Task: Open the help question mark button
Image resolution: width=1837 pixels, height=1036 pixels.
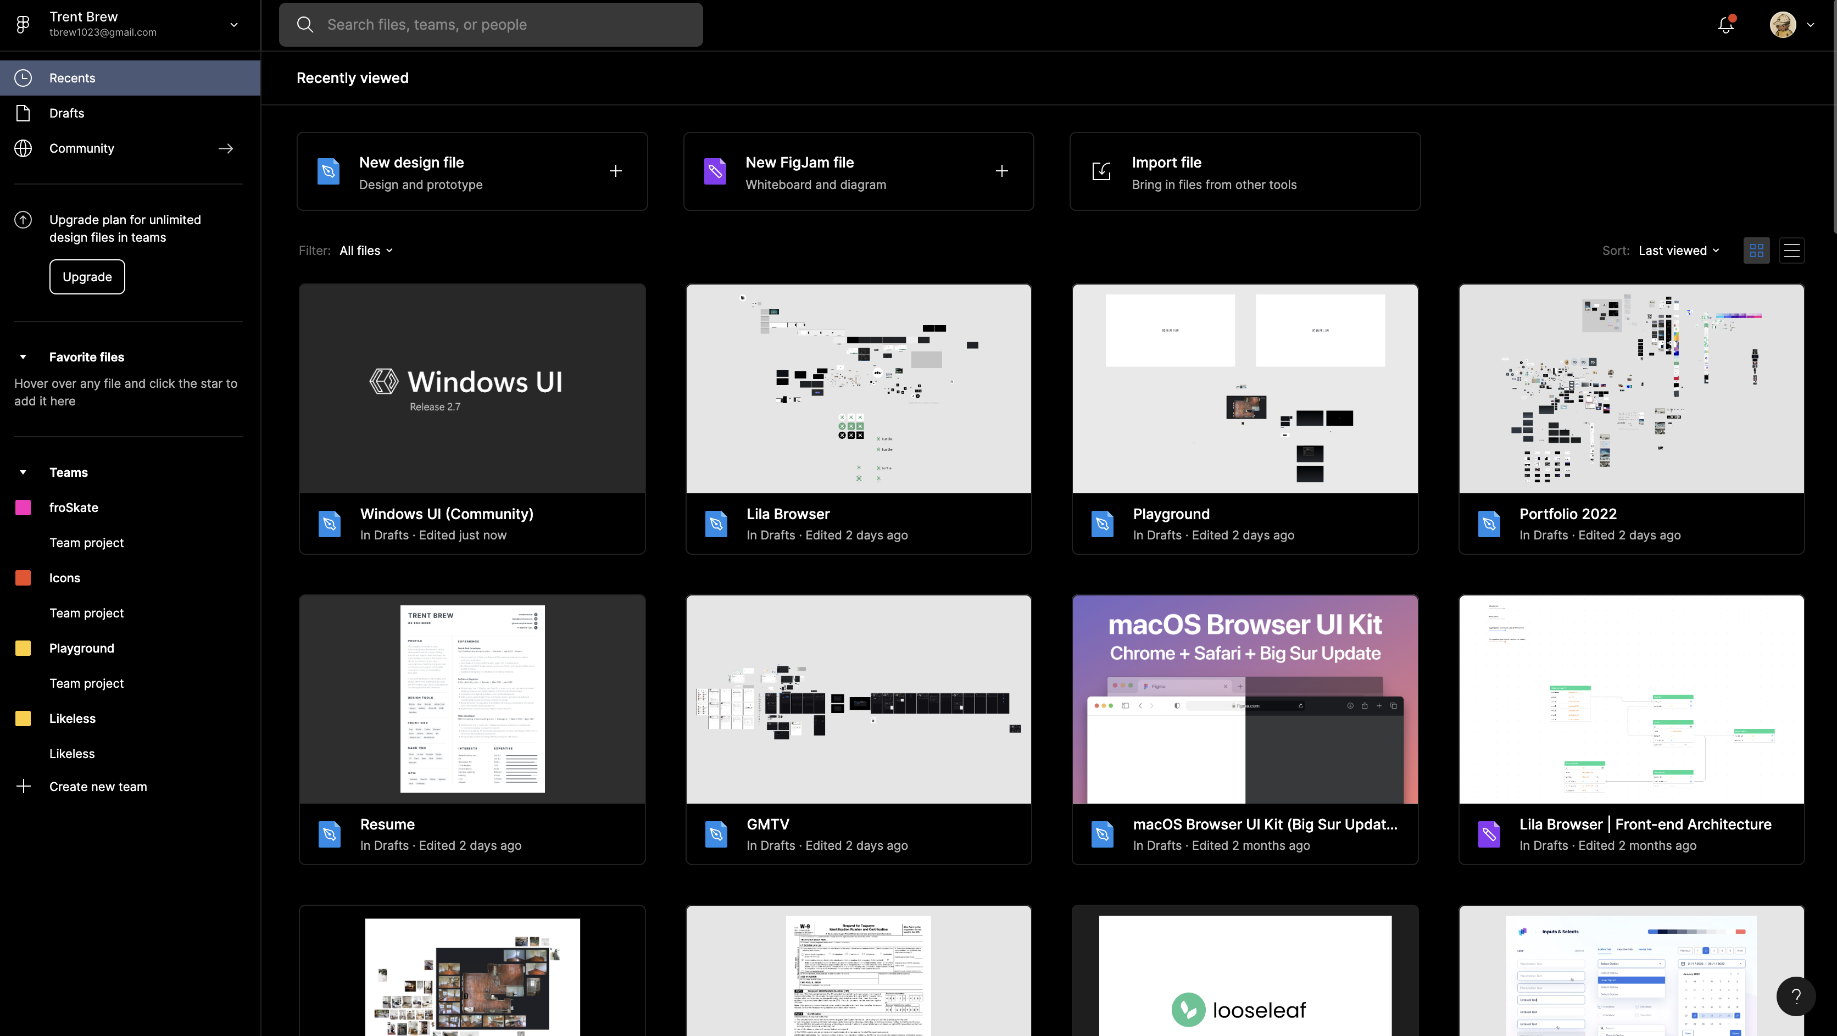Action: 1796,996
